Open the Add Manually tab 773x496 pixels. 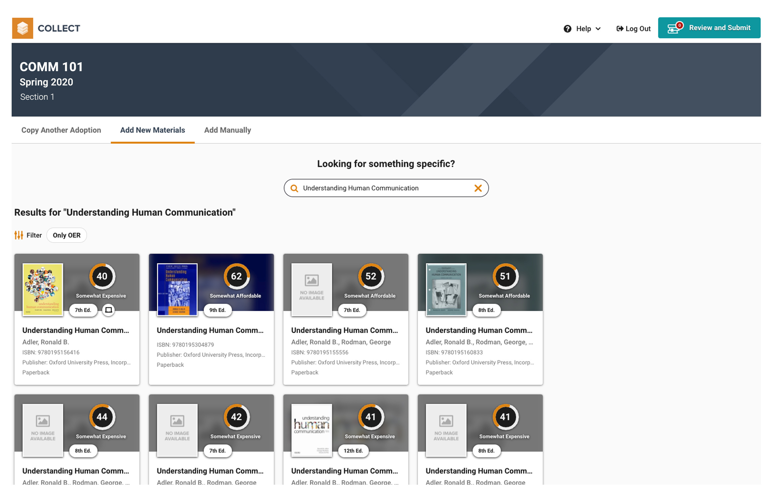(227, 130)
